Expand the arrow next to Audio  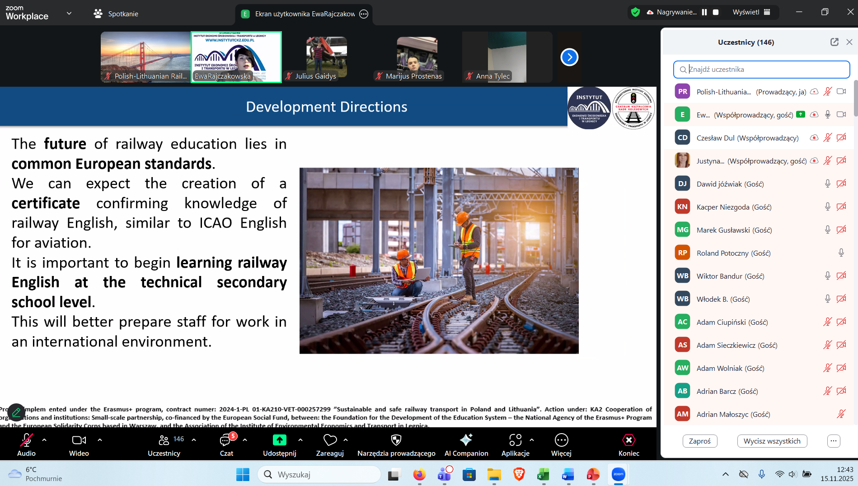click(x=44, y=439)
